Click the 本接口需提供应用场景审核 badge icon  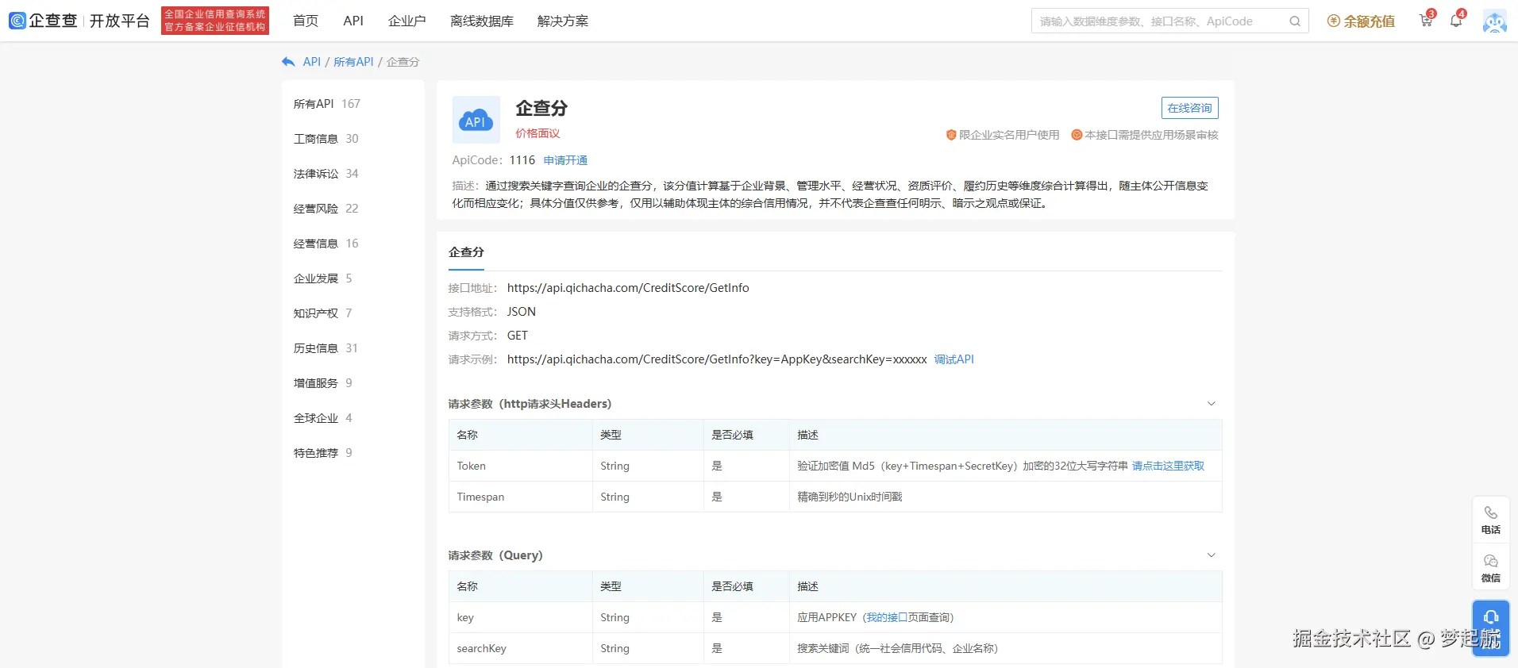1077,135
